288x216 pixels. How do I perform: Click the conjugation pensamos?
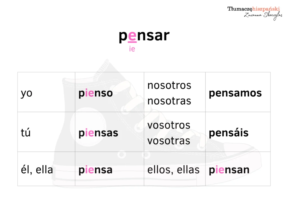[x=235, y=93]
